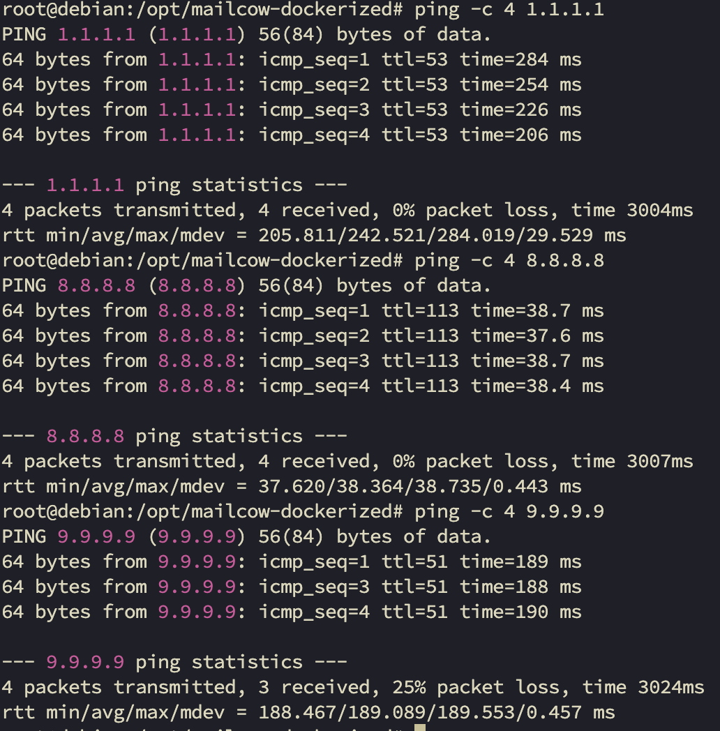
Task: Click the pink IP in '8.8.8.8 ping statistics' header
Action: pyautogui.click(x=85, y=437)
